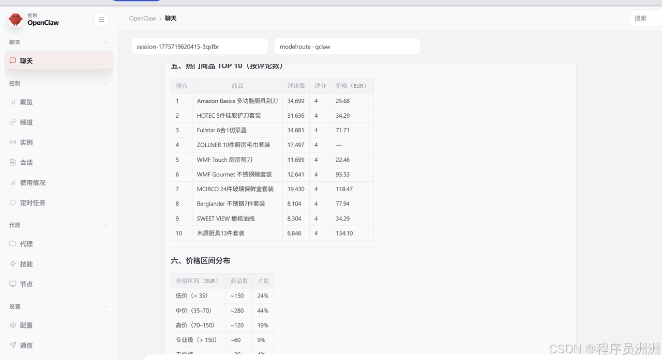Click the lightning icon beside 技能

13,264
